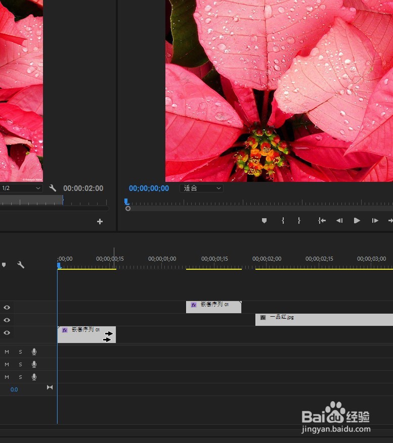Viewport: 393px width, 443px height.
Task: Click the fx badge on the bottom-track nested clip
Action: 65,330
